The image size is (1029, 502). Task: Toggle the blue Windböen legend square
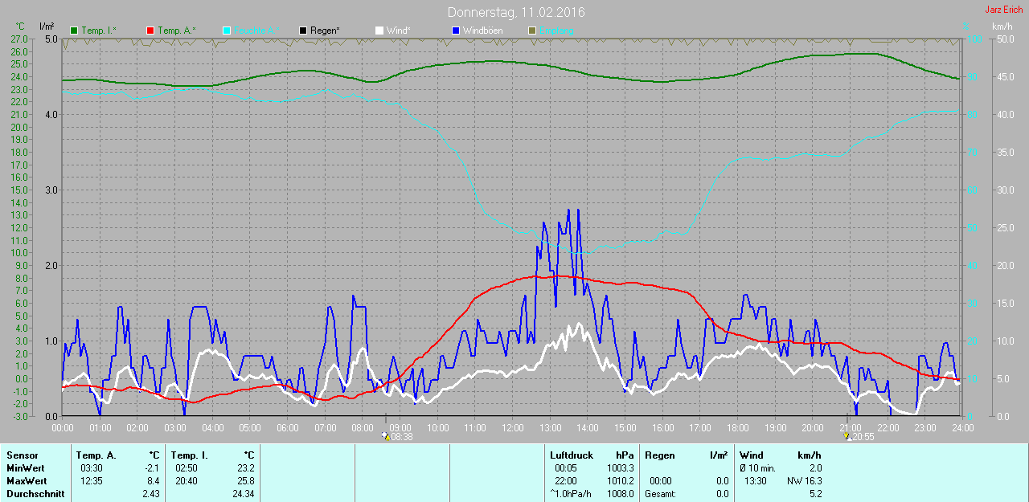456,31
